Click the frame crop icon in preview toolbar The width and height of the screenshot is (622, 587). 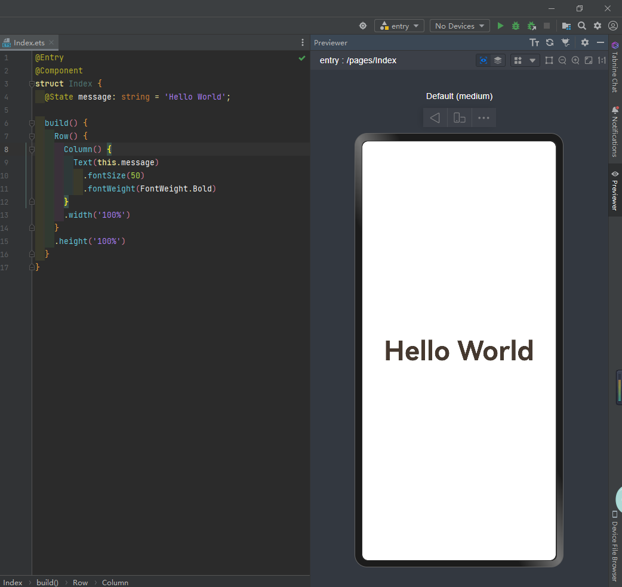tap(549, 60)
